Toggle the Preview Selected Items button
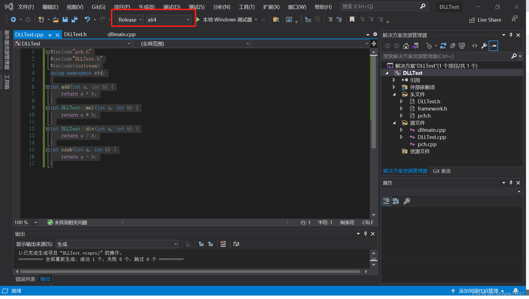The width and height of the screenshot is (529, 299). [493, 46]
